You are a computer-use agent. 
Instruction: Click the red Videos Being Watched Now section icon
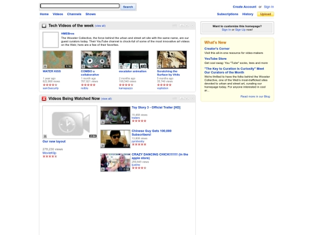coord(44,99)
